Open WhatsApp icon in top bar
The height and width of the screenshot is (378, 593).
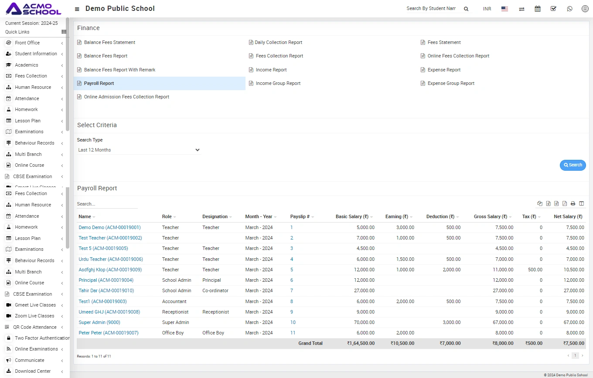(569, 9)
